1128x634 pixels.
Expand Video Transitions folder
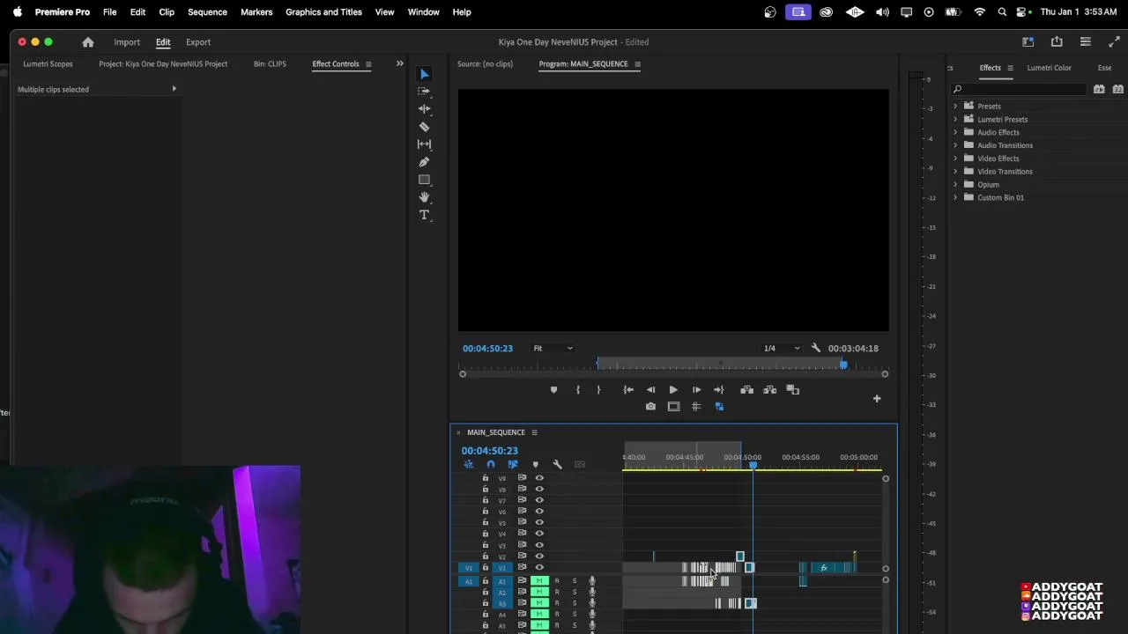pyautogui.click(x=955, y=172)
